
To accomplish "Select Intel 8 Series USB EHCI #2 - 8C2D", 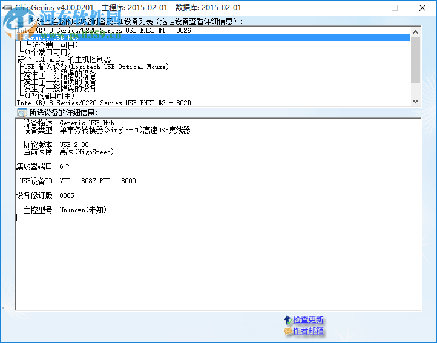I will pos(103,103).
